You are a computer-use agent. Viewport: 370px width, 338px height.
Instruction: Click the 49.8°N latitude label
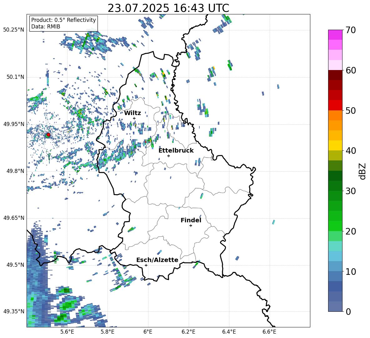pyautogui.click(x=15, y=171)
